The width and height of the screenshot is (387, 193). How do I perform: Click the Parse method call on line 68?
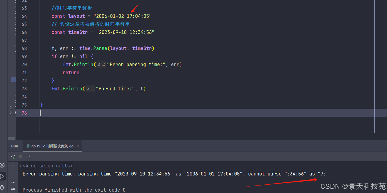(x=100, y=48)
